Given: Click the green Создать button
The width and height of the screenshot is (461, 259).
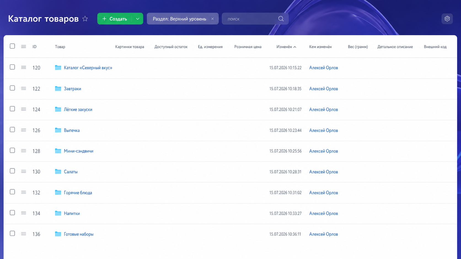Looking at the screenshot, I should pyautogui.click(x=114, y=19).
